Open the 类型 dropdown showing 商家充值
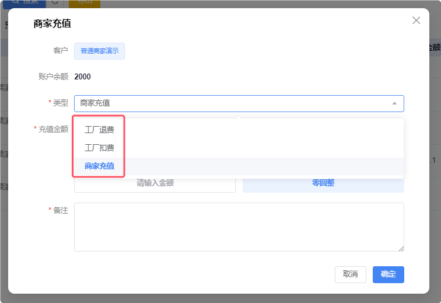Viewport: 441px width, 303px height. tap(239, 103)
